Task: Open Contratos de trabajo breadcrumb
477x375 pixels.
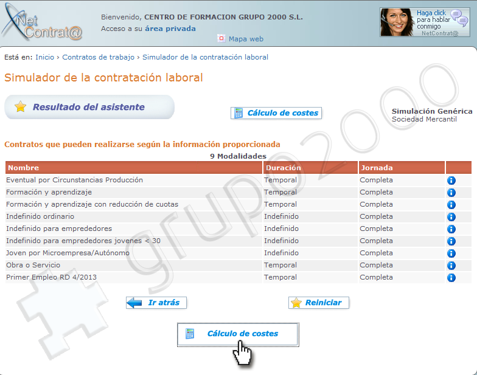Action: coord(99,57)
